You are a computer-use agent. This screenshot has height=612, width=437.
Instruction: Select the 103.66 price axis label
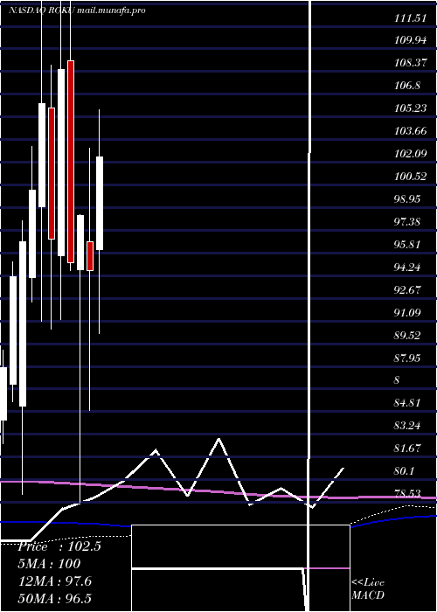pos(410,131)
